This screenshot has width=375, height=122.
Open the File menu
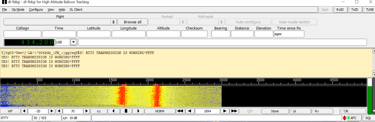4,10
